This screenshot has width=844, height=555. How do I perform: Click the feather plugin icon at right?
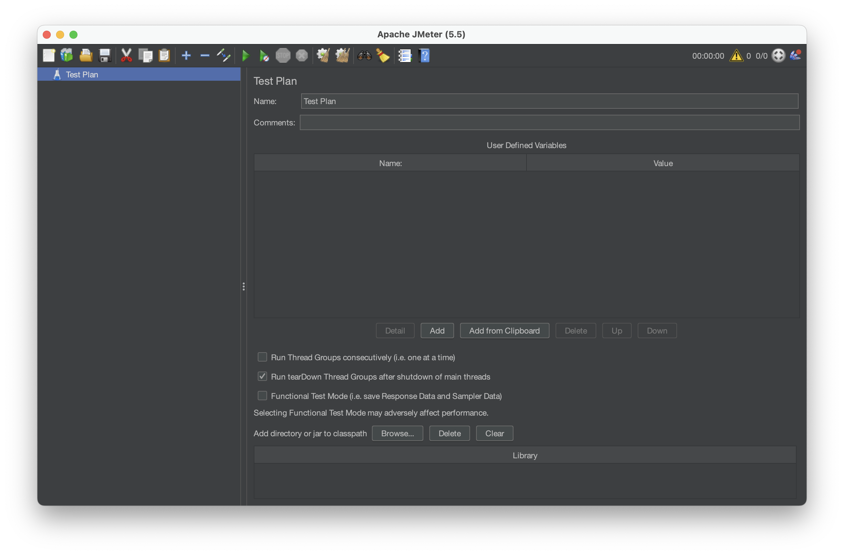pos(796,55)
